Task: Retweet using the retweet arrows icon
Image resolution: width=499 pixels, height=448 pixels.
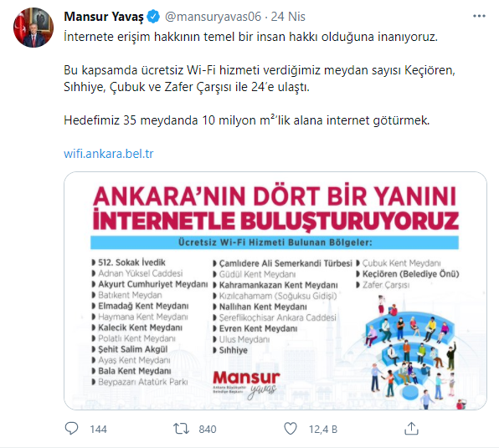Action: coord(181,429)
